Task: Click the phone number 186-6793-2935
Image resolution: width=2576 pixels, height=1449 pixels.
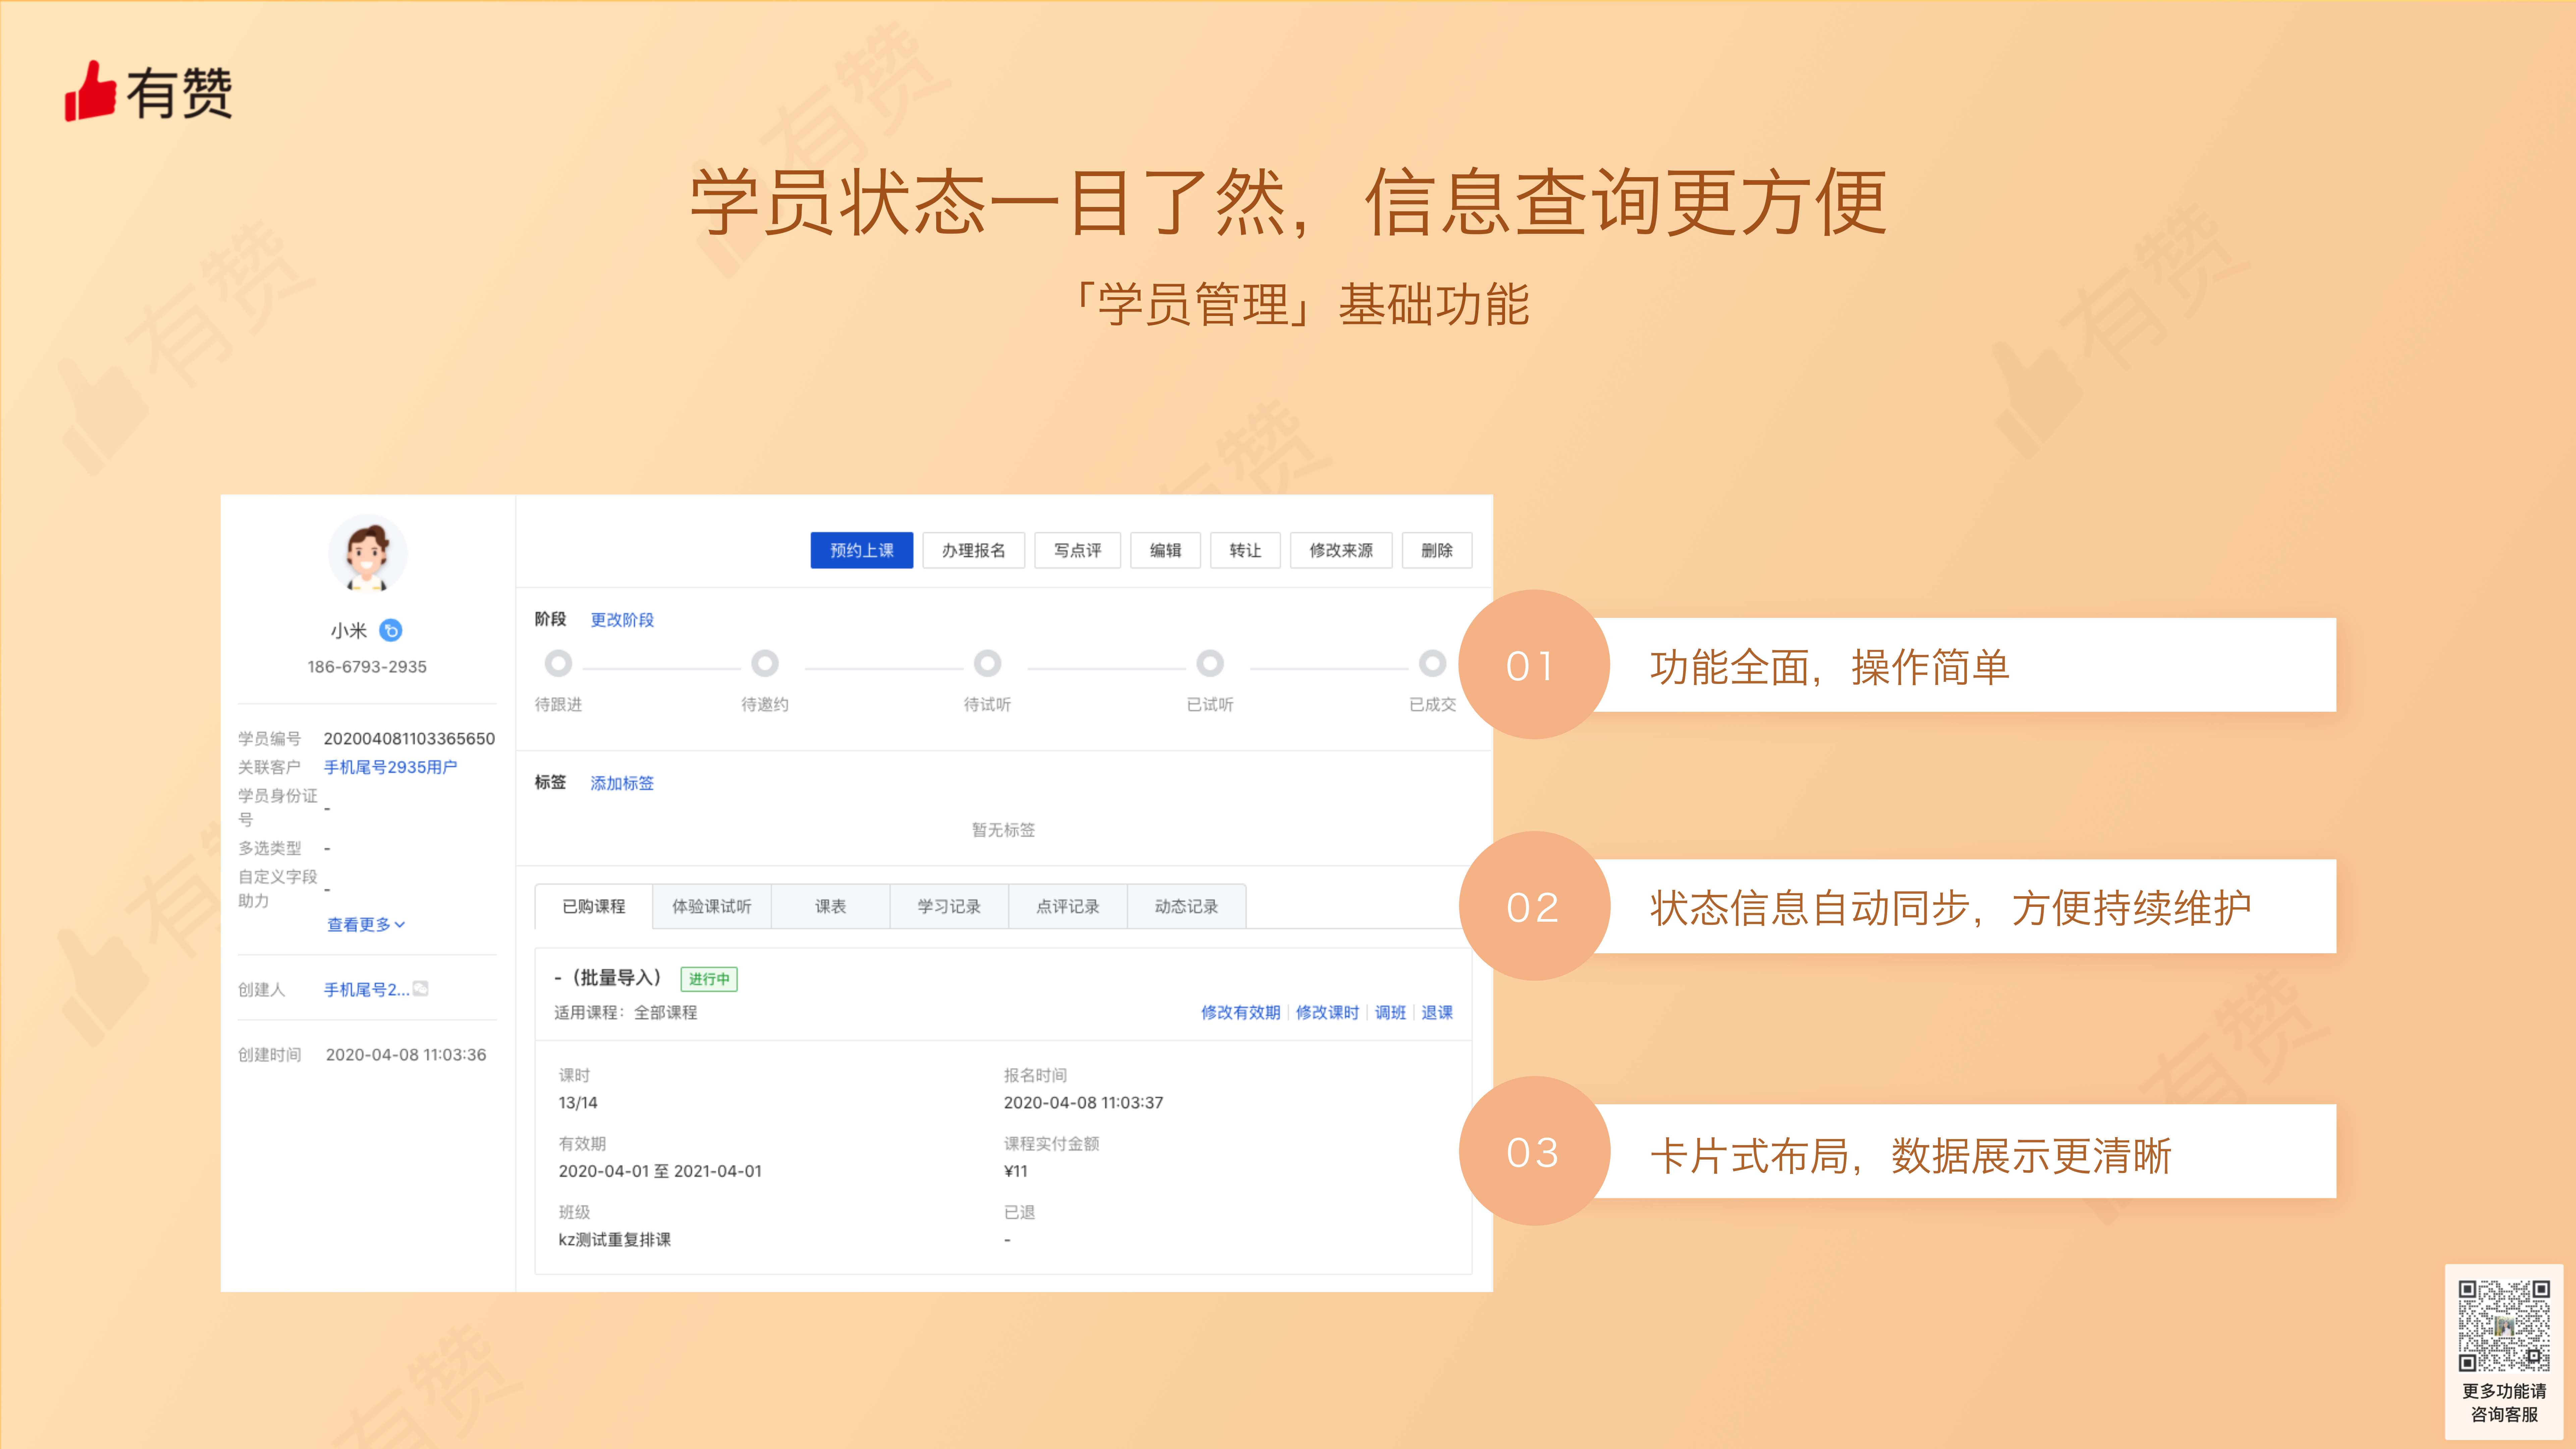Action: point(367,667)
